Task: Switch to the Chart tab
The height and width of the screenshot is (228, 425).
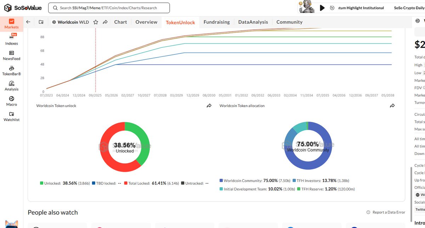Action: click(x=120, y=22)
